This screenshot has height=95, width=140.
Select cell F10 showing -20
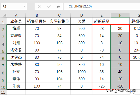[120, 86]
